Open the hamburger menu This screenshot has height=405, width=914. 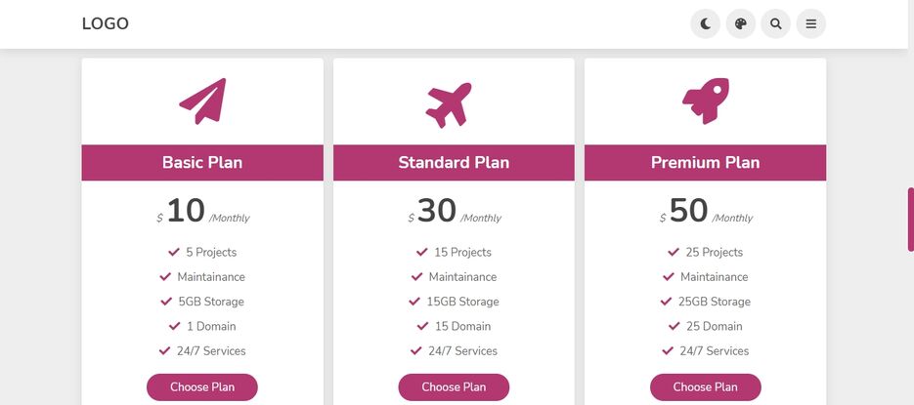[811, 23]
